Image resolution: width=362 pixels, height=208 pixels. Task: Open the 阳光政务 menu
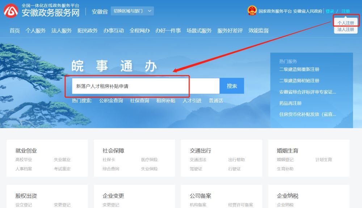tap(88, 31)
